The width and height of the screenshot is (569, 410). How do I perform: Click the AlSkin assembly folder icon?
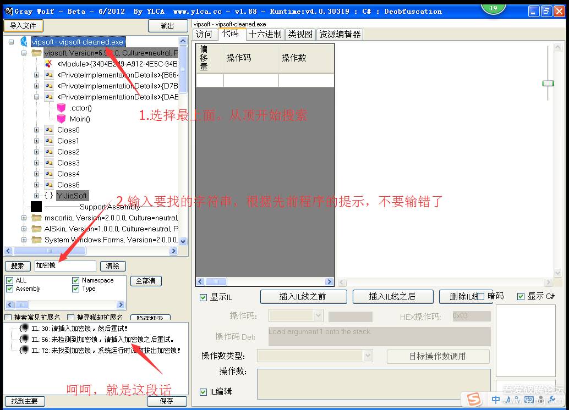point(36,229)
